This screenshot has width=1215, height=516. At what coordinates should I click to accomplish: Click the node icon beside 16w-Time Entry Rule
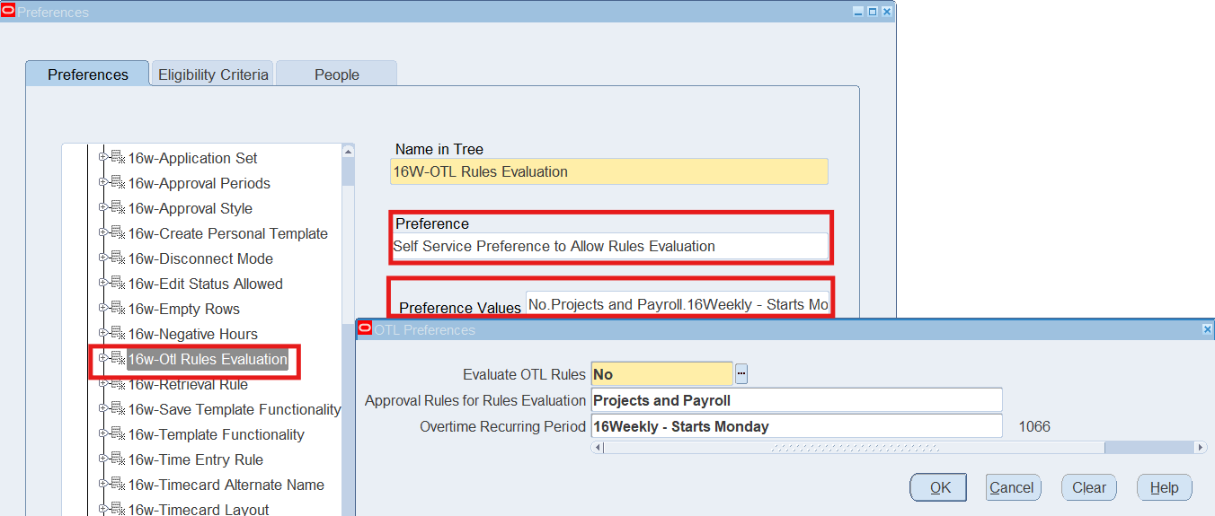tap(118, 459)
